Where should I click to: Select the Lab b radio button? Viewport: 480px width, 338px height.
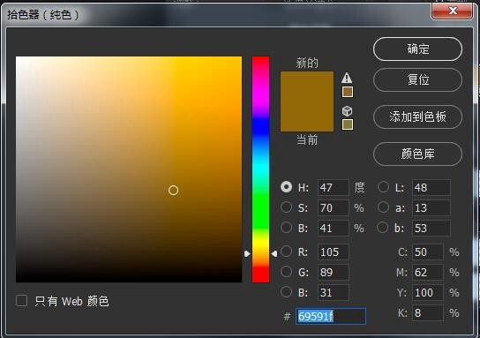383,228
